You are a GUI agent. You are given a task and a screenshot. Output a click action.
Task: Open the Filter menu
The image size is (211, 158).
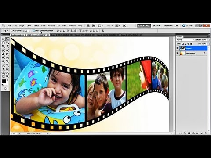click(44, 25)
